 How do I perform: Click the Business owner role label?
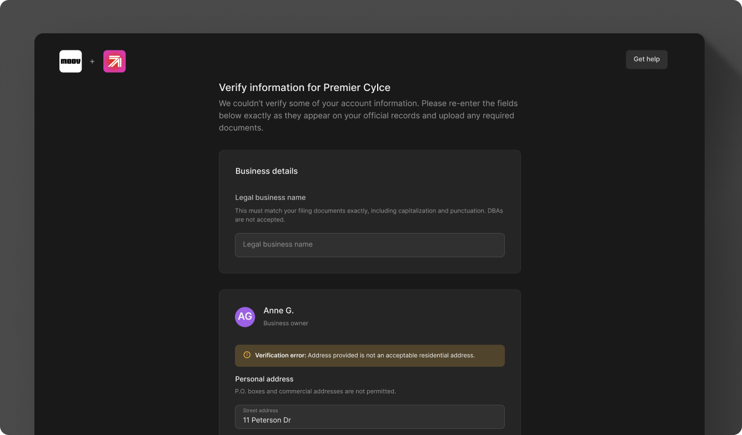(x=285, y=323)
